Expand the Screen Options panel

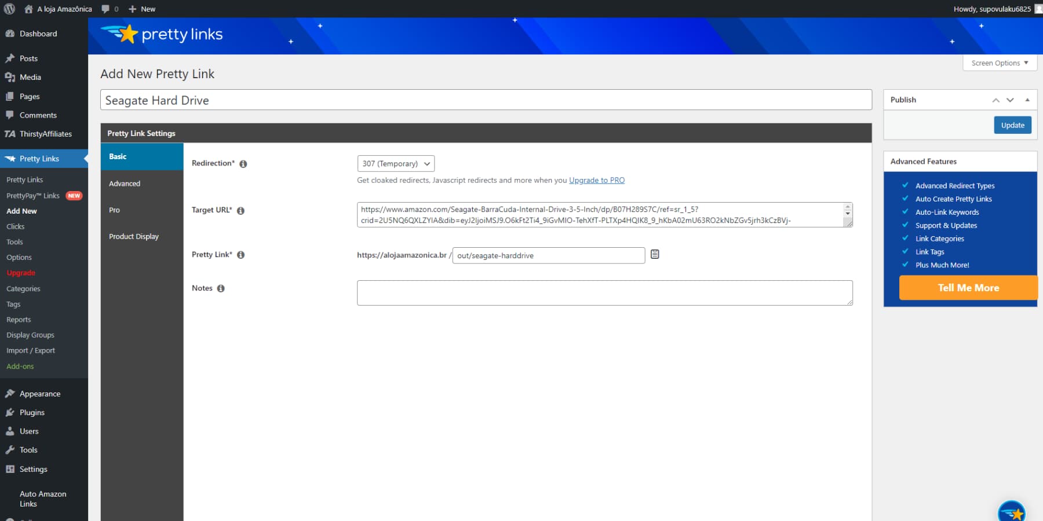999,63
